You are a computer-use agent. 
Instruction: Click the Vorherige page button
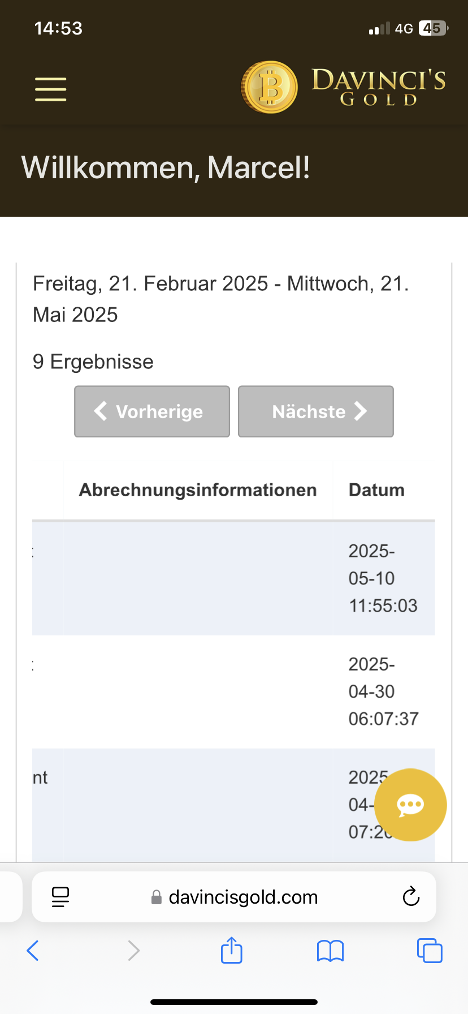152,411
